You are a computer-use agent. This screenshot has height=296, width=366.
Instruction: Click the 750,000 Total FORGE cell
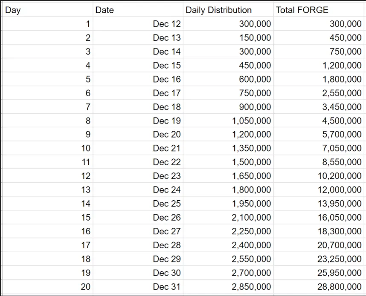319,51
